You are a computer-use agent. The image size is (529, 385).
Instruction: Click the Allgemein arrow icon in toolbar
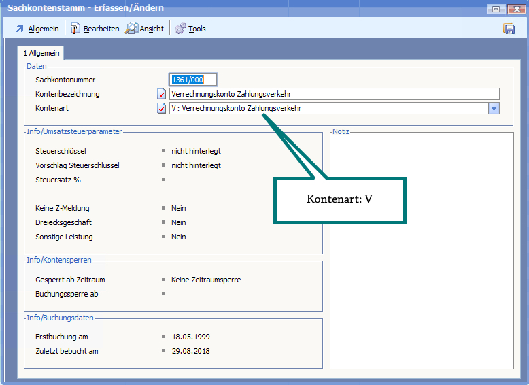[x=20, y=29]
